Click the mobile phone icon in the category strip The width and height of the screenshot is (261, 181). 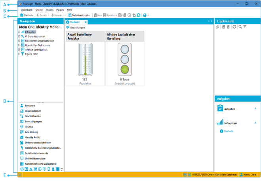49,169
